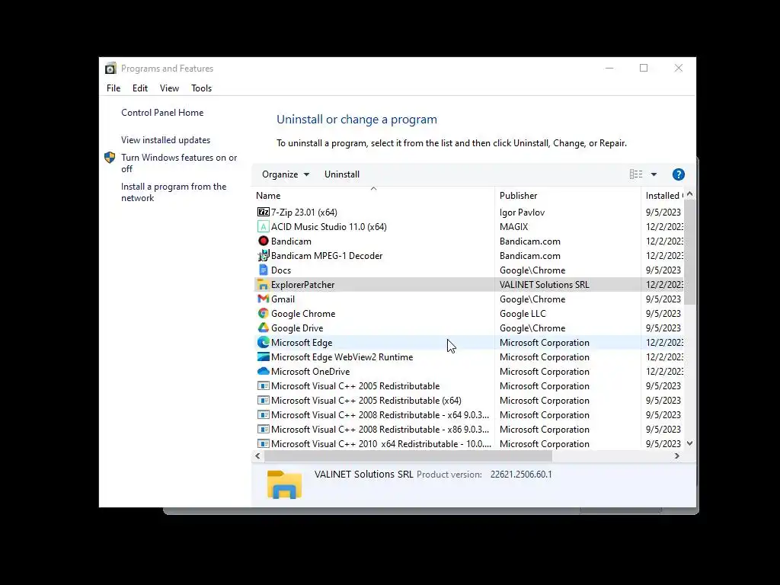Screen dimensions: 780x585
Task: Select Microsoft Visual C++ 2005 Redistributable (x64) name
Action: (366, 400)
